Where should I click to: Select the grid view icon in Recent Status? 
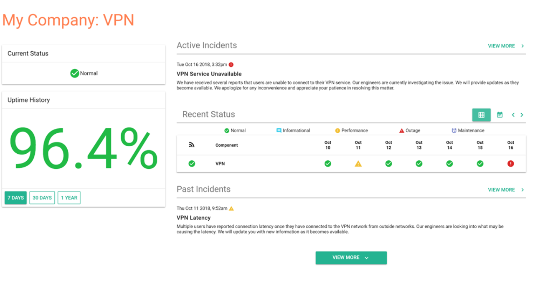[x=482, y=115]
